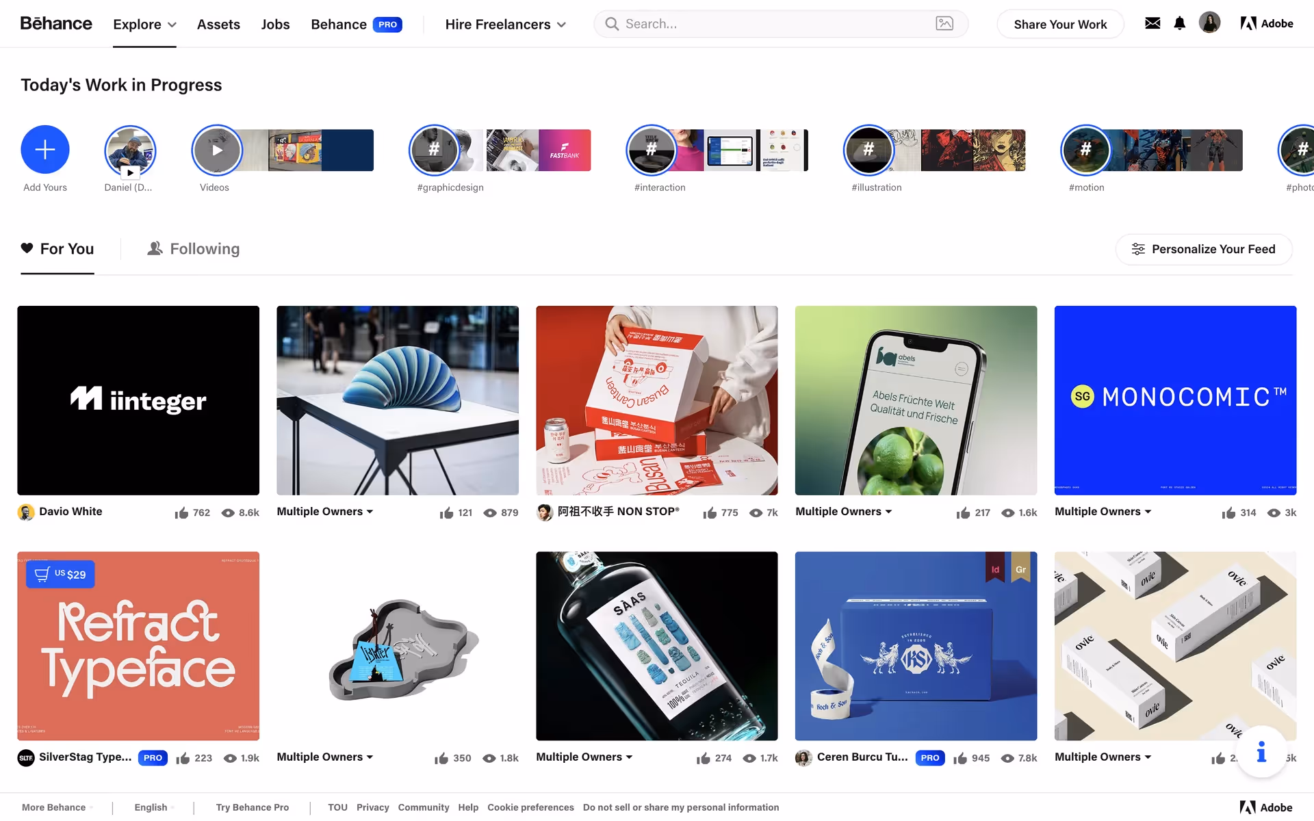Open the notifications bell icon

point(1179,23)
